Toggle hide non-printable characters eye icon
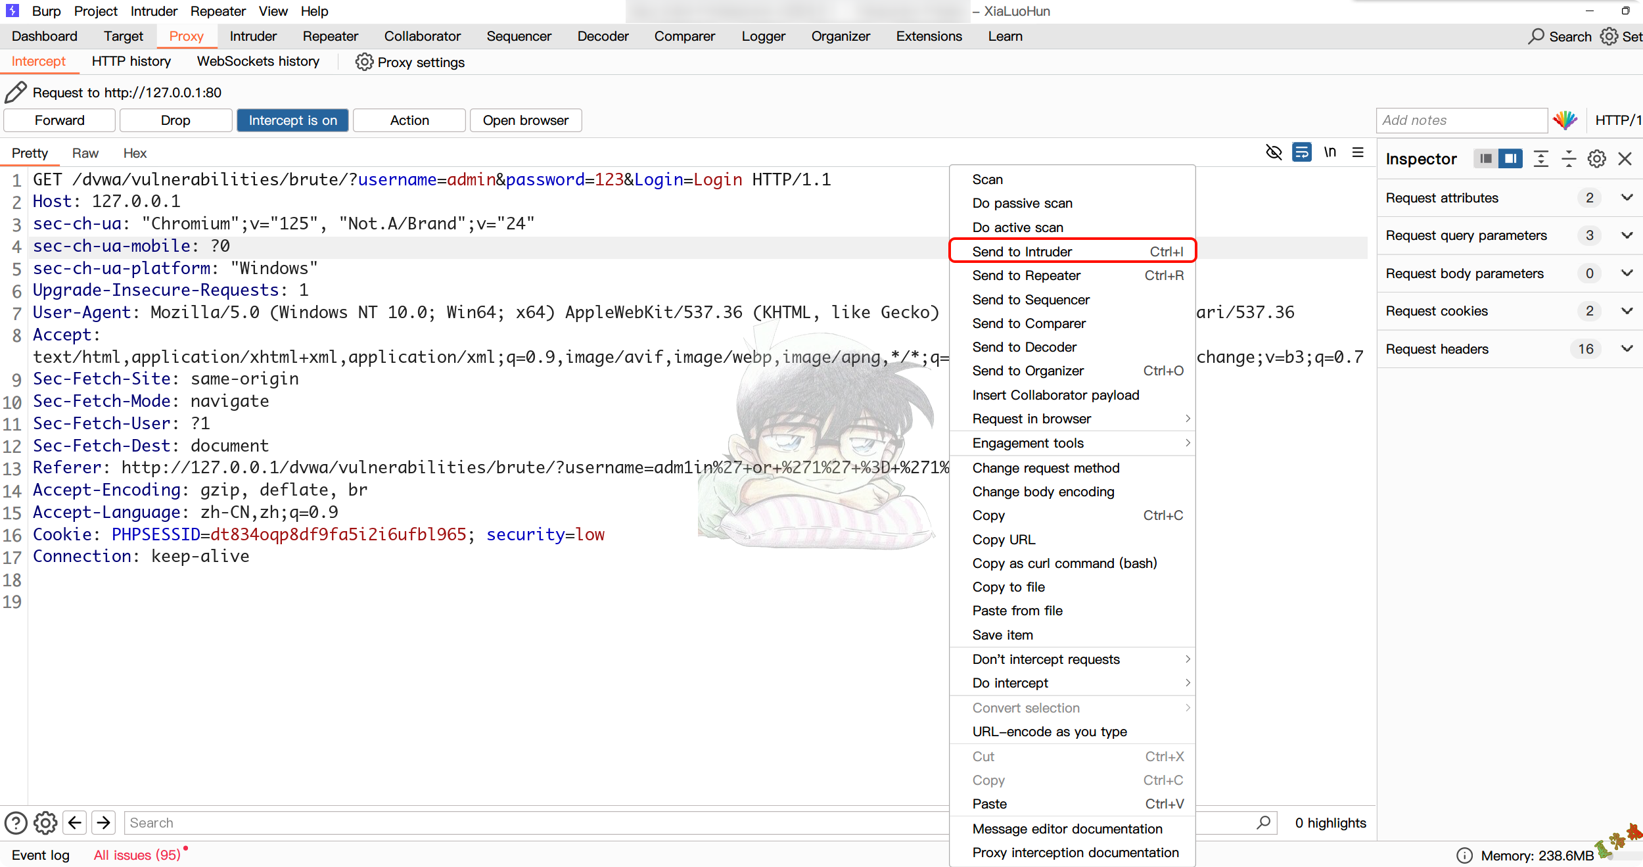Screen dimensions: 1643x867 [x=1274, y=152]
